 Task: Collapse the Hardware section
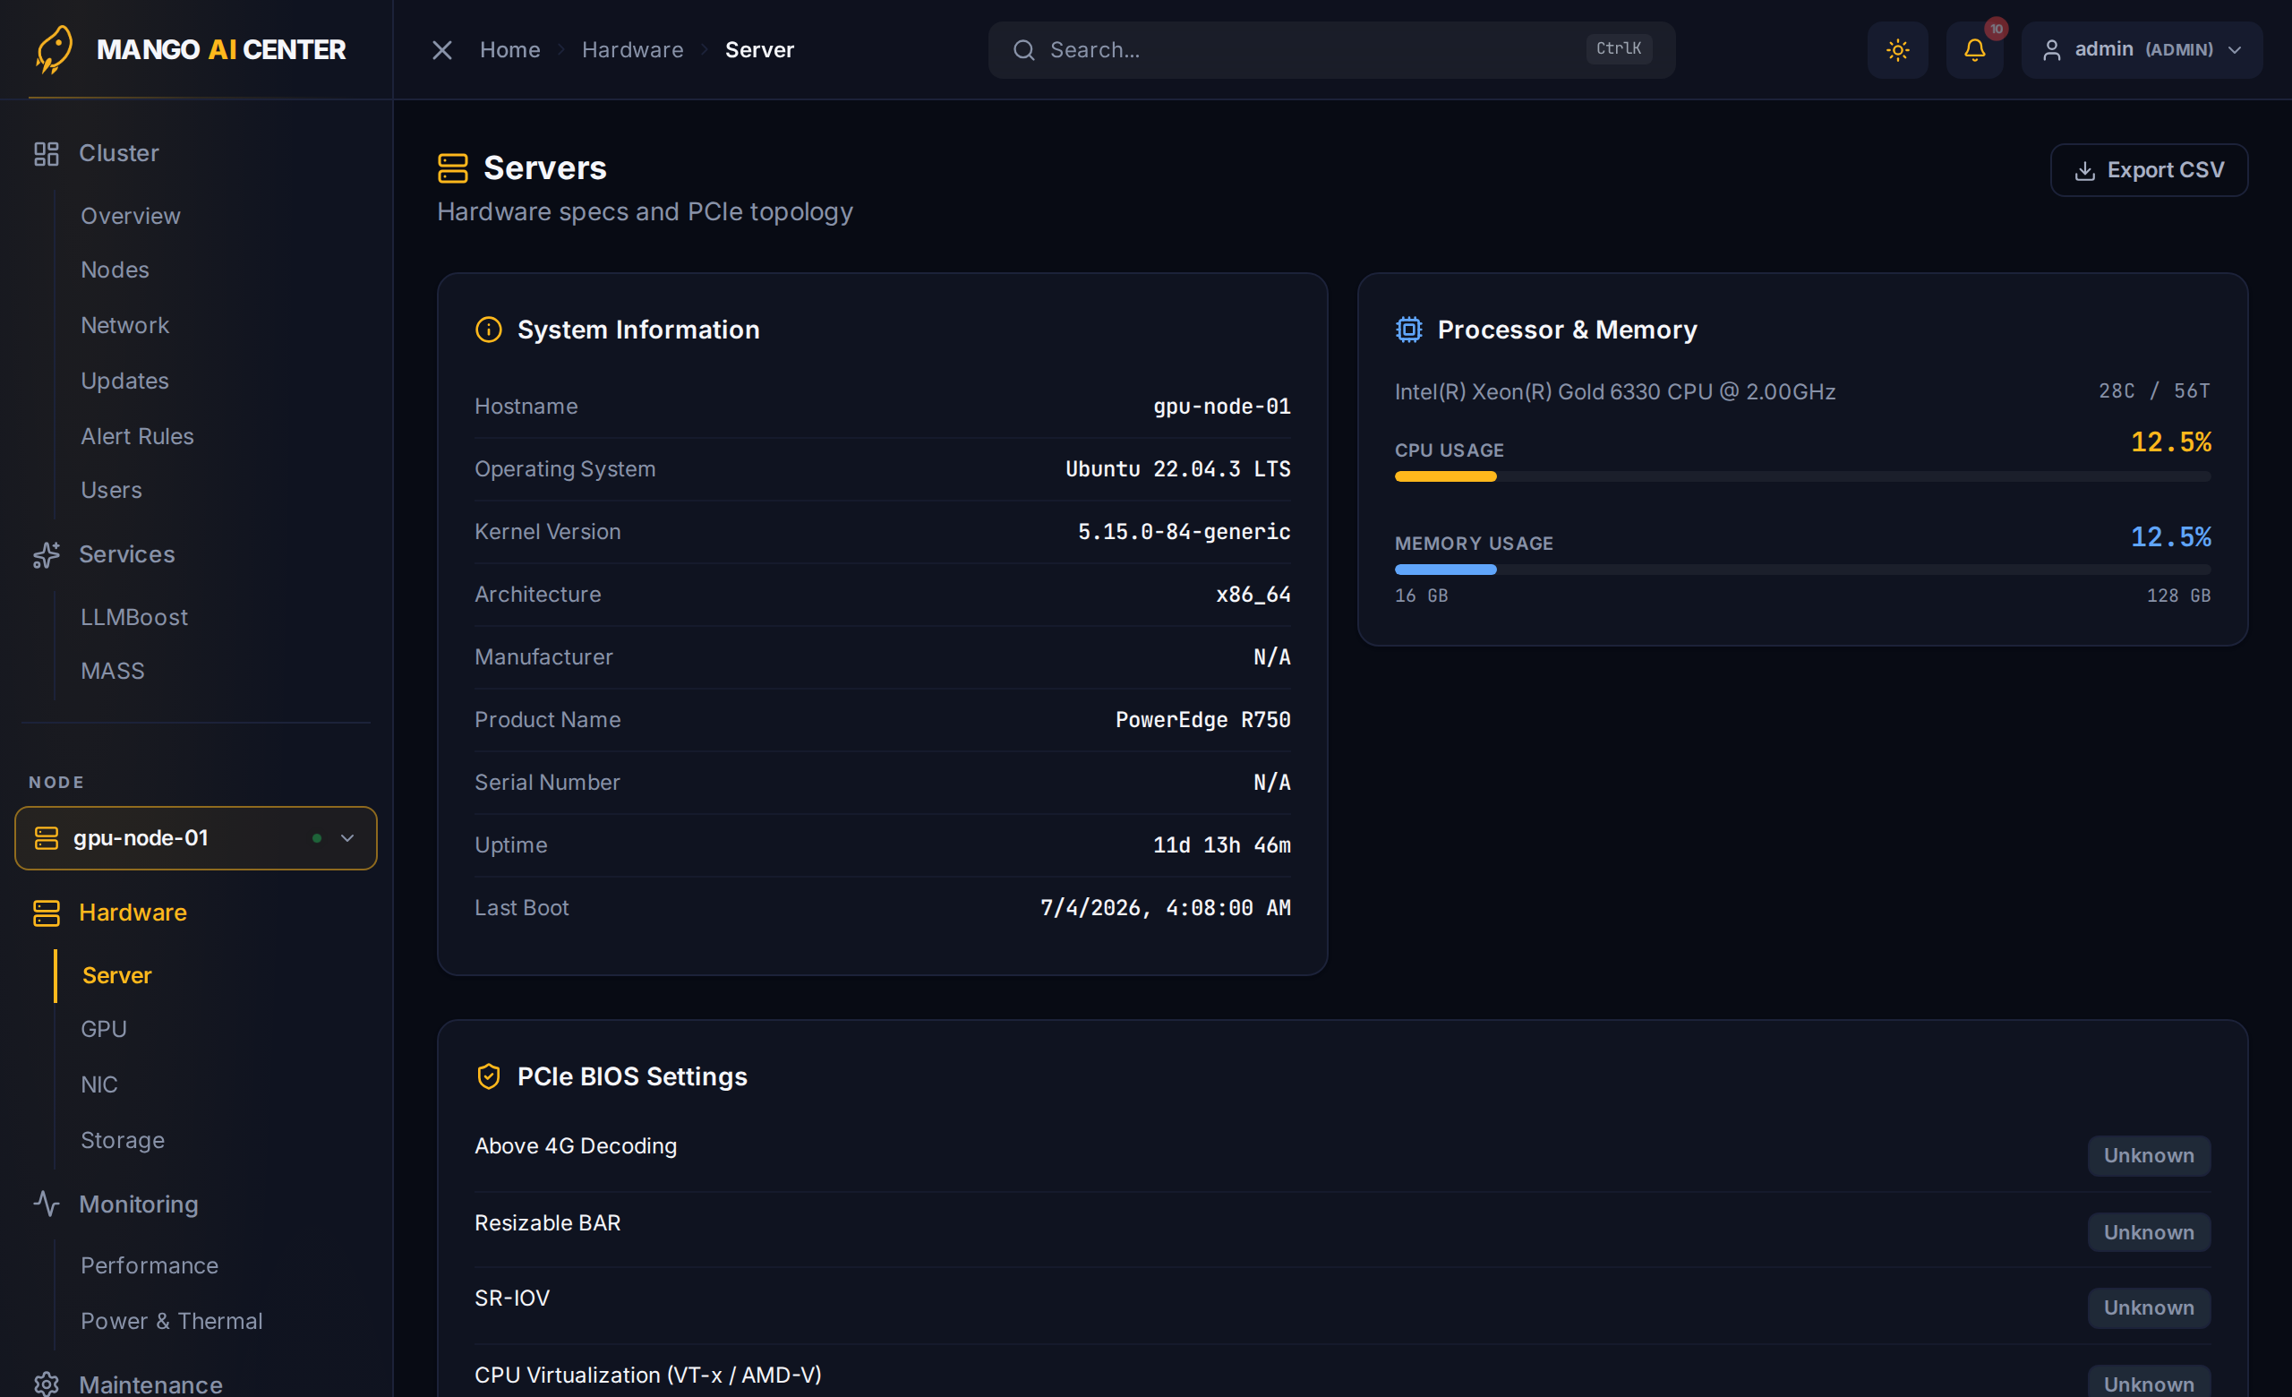[x=133, y=913]
